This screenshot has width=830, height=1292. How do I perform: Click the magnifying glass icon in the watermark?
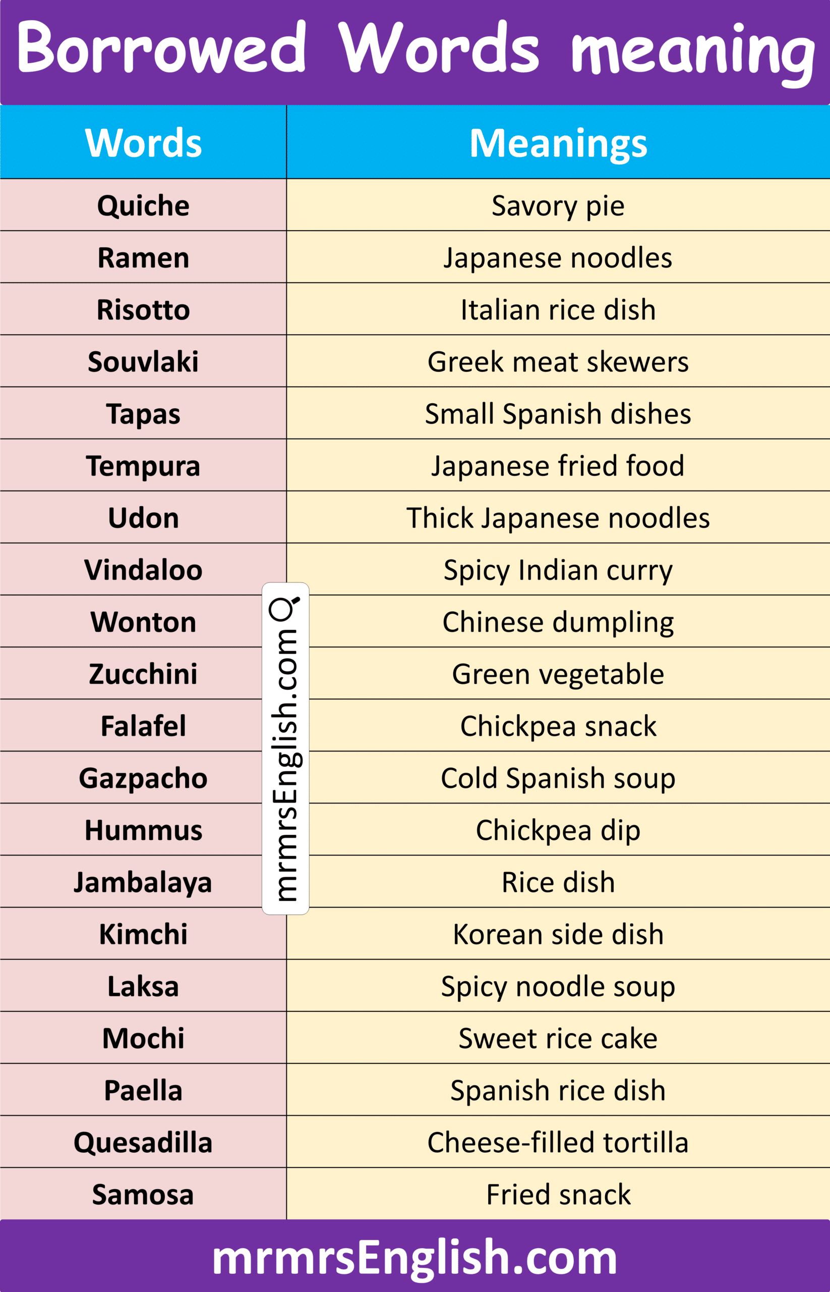coord(284,609)
